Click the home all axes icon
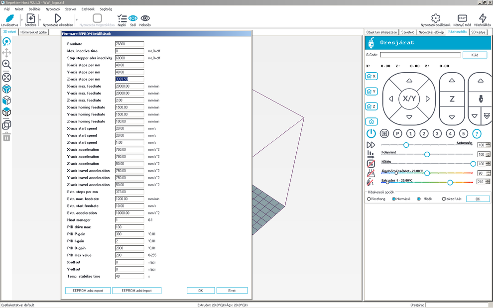 coord(371,121)
